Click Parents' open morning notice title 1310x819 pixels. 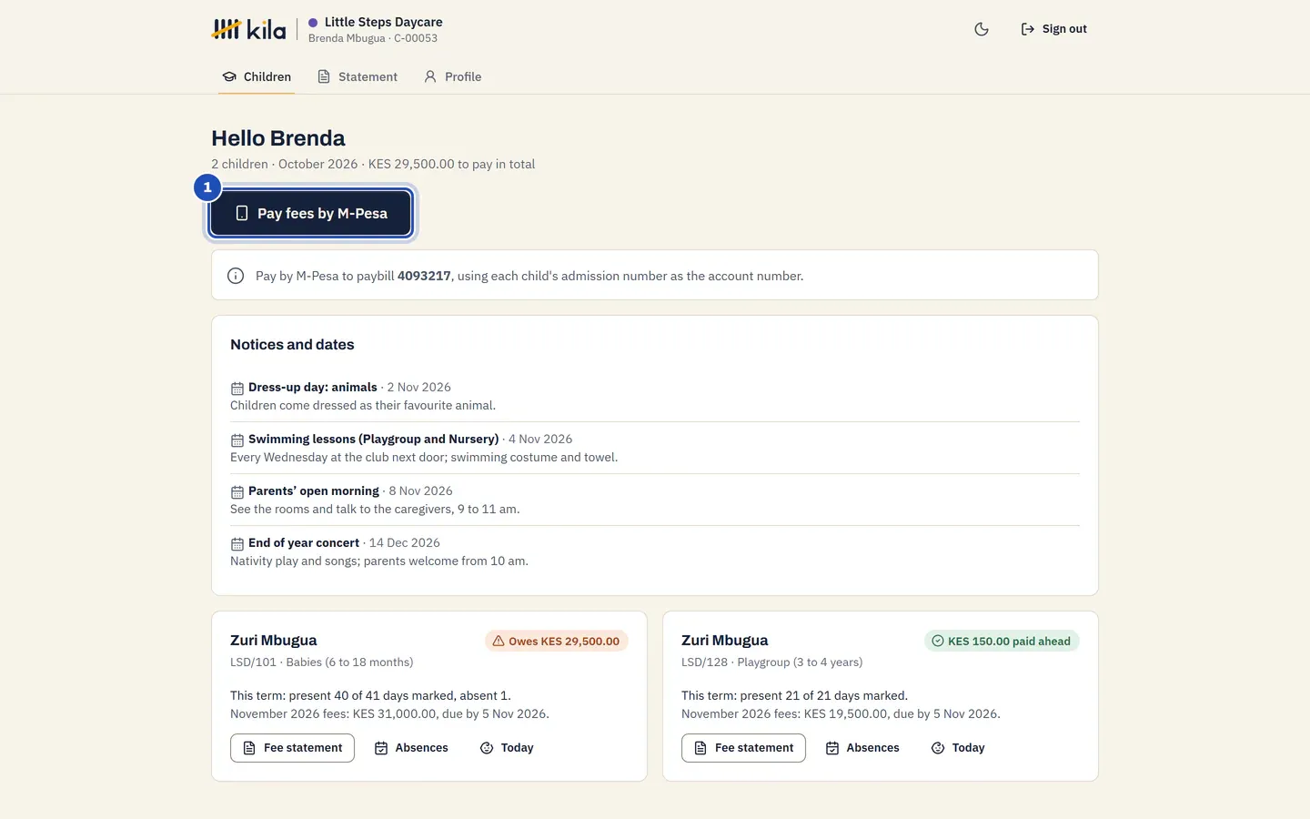point(314,490)
